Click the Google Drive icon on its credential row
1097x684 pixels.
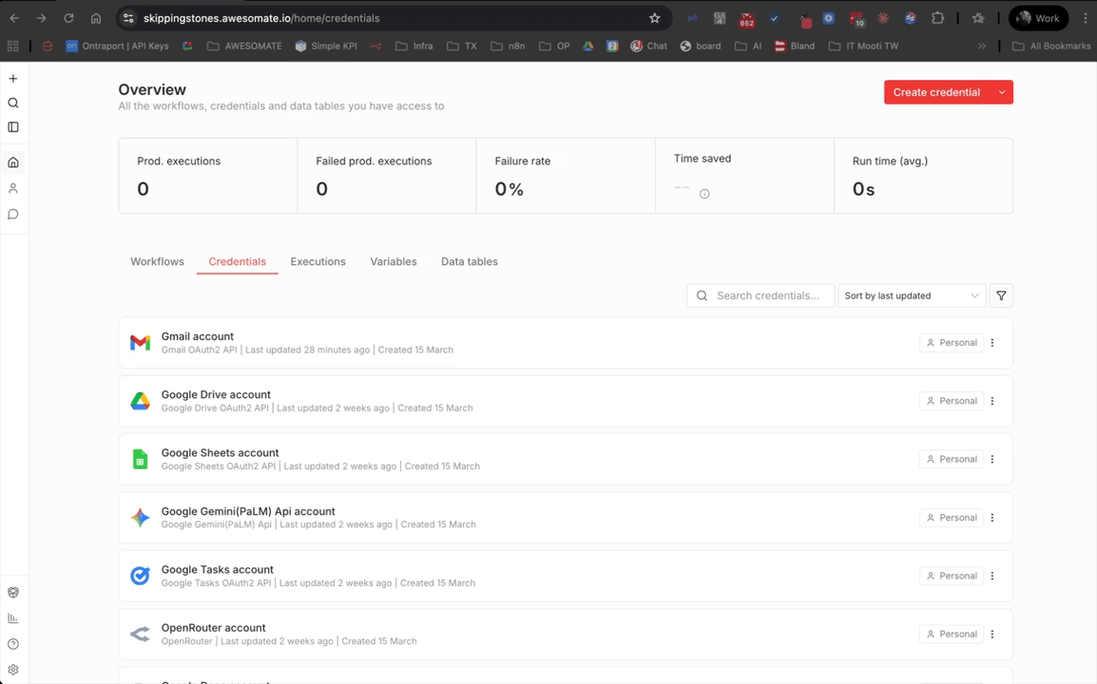pyautogui.click(x=140, y=401)
